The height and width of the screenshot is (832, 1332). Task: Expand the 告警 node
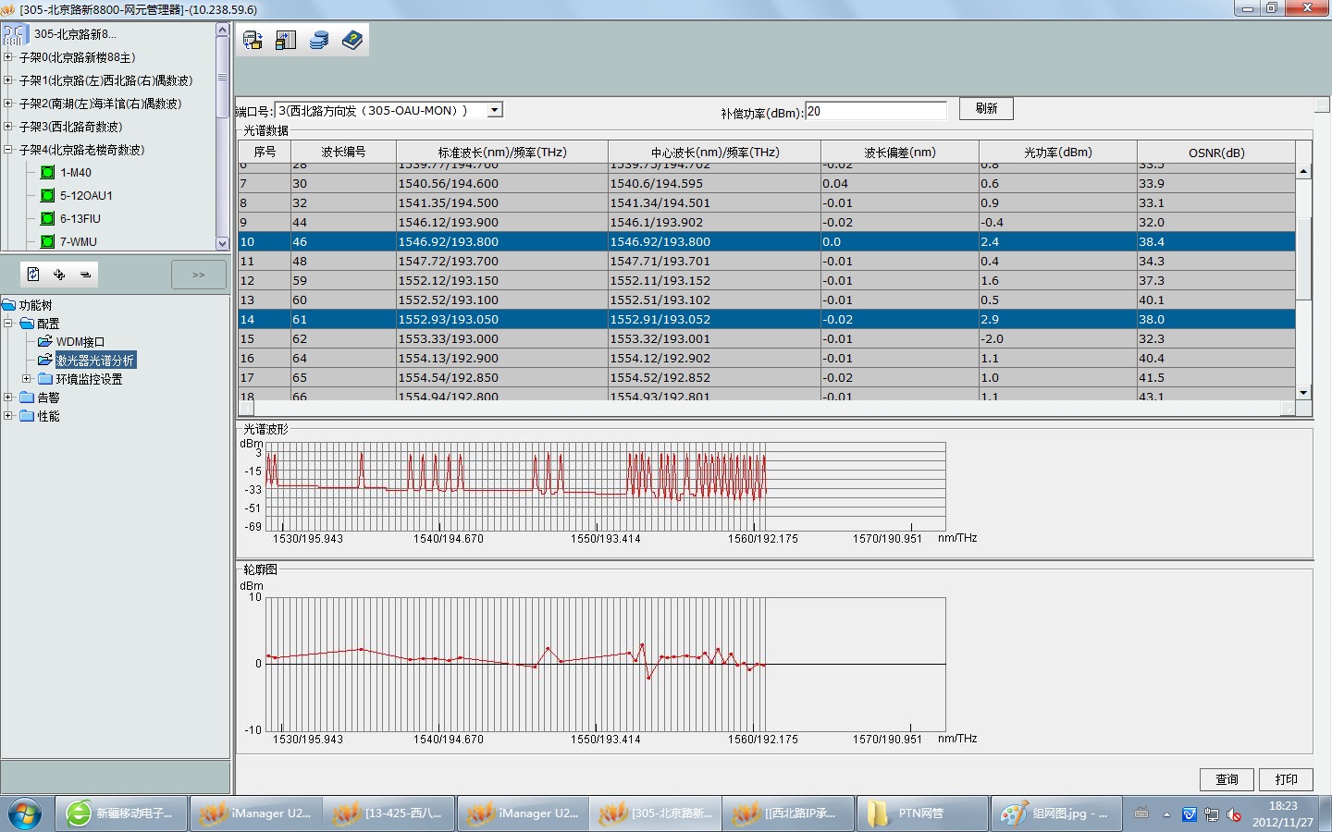[8, 398]
